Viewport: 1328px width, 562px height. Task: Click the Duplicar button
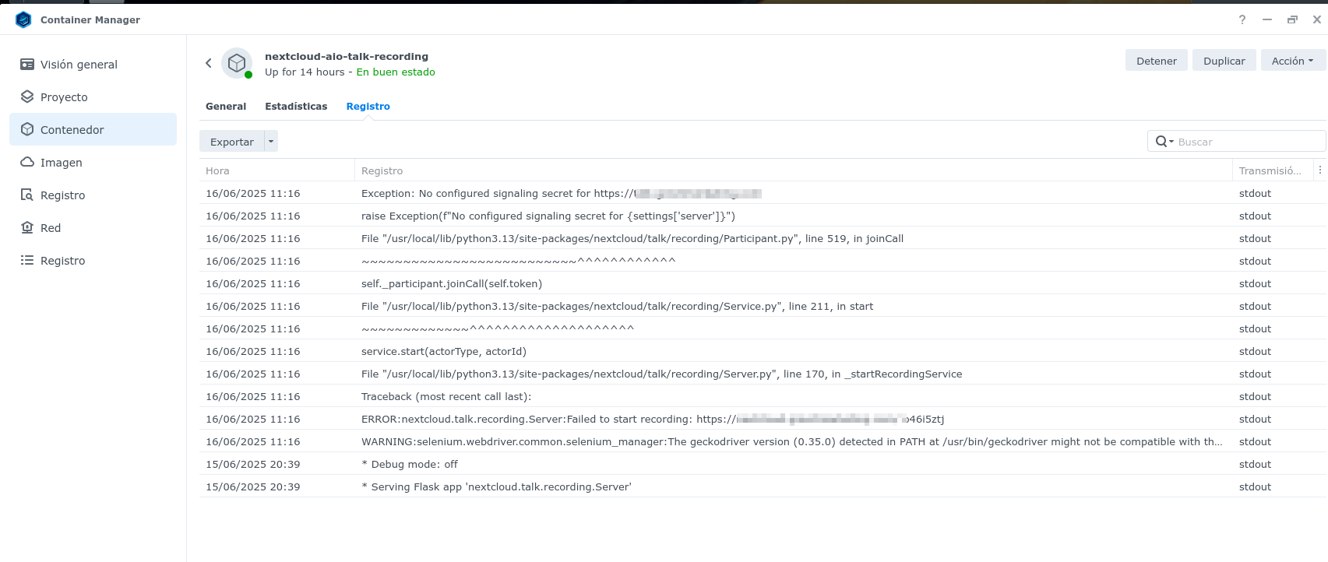coord(1224,61)
